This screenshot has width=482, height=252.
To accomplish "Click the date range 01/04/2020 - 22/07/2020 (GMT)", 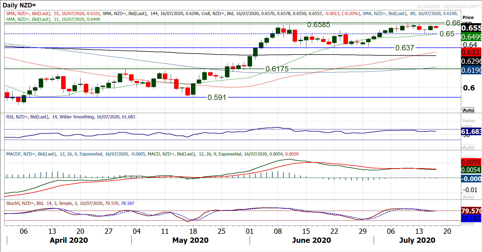I will [x=449, y=6].
